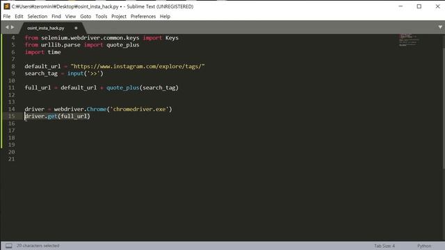Screen dimensions: 445x250
Task: Change the Tab Size: 4 setting
Action: tap(385, 246)
